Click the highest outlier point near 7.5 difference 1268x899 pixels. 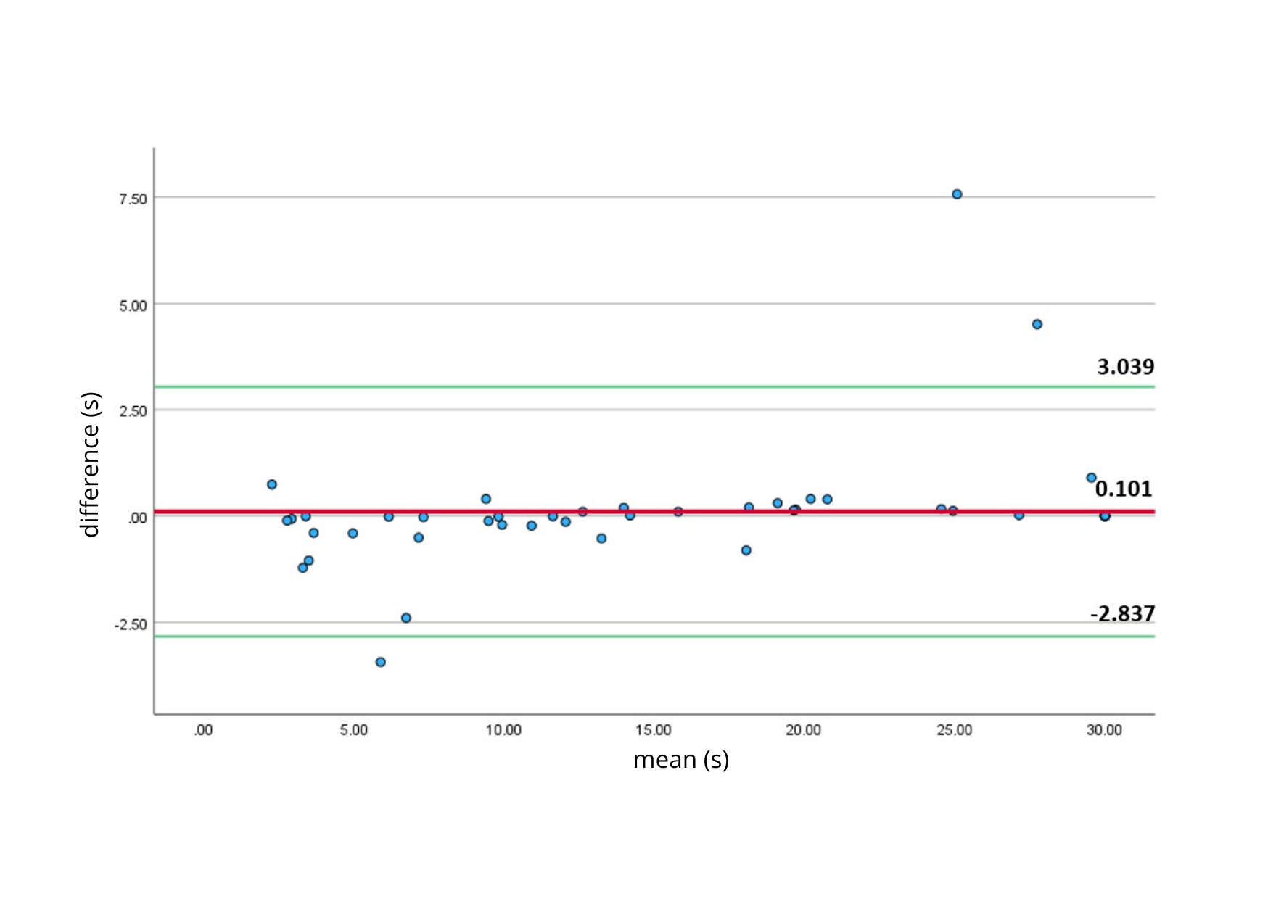(x=958, y=194)
